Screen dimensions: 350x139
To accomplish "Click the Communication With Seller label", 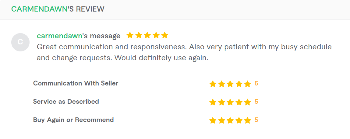I will tap(76, 83).
